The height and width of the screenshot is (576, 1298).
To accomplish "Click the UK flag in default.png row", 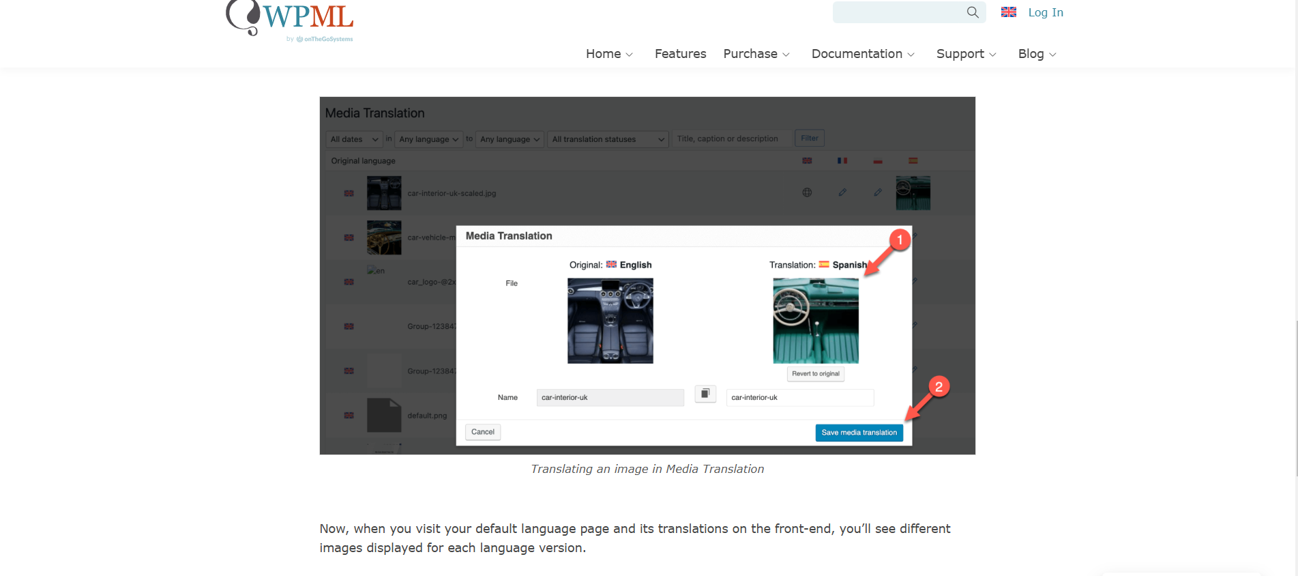I will pyautogui.click(x=349, y=415).
